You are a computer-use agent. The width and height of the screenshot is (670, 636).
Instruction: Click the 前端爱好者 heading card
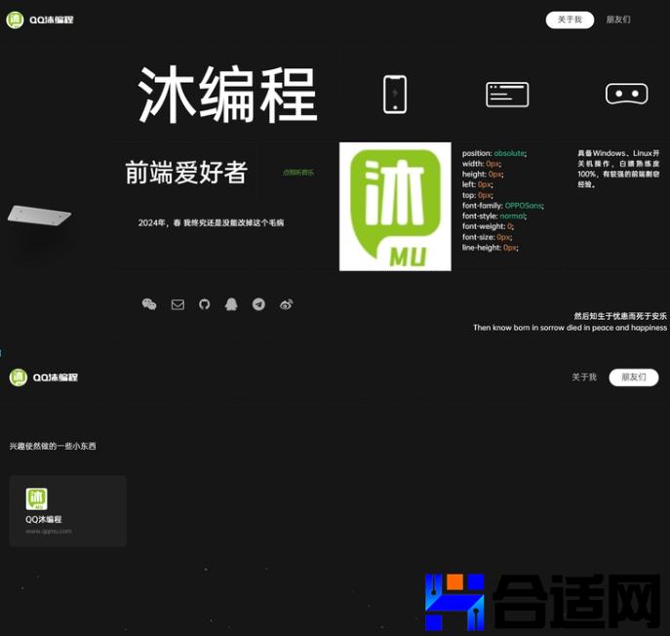pos(185,173)
